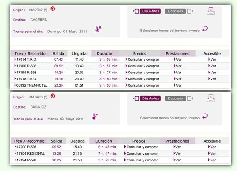Expand train 00332 TRENHOTEL route details

31,85
